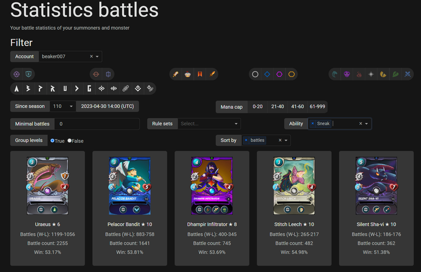421x272 pixels.
Task: Toggle the diamond-over-chevron edition icon
Action: click(138, 89)
